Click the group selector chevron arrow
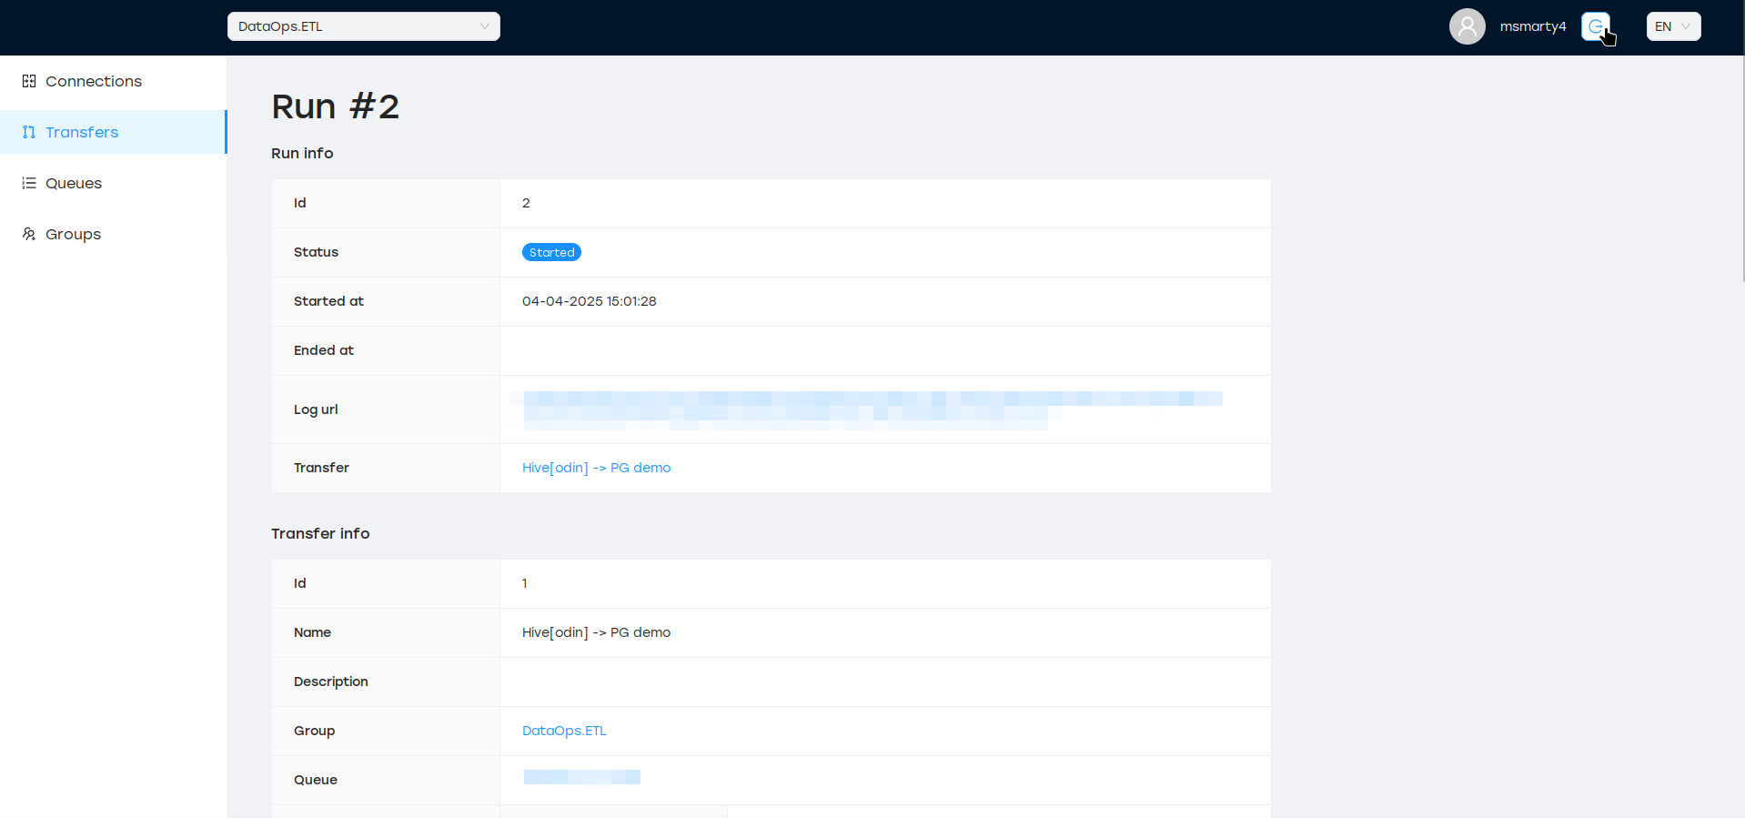The height and width of the screenshot is (818, 1745). pyautogui.click(x=484, y=26)
